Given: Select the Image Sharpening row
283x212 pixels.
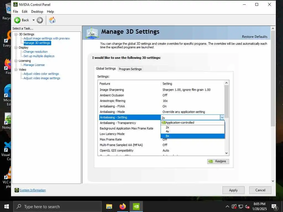Looking at the screenshot, I should [x=161, y=90].
